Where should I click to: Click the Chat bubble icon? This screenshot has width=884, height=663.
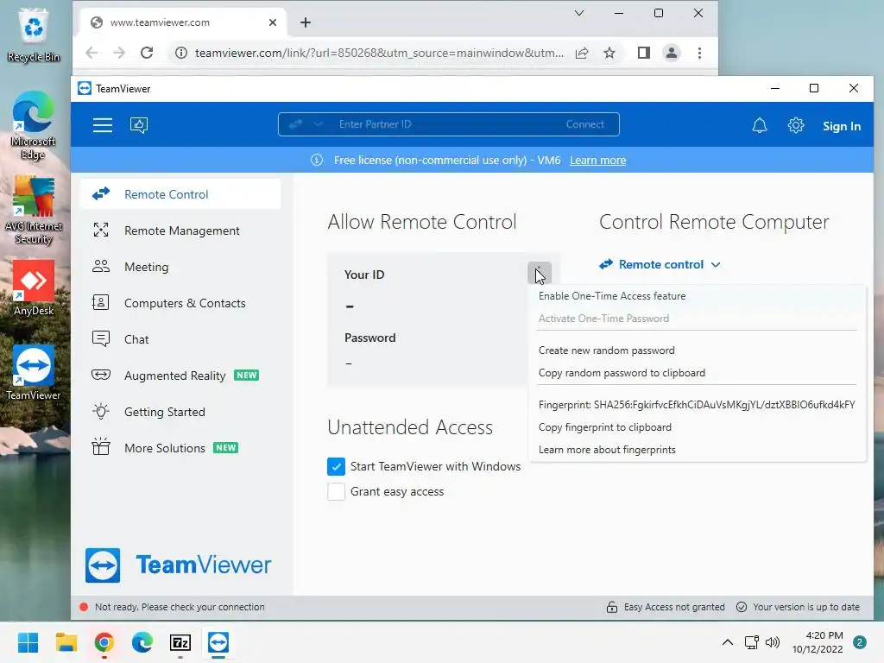[x=101, y=338]
